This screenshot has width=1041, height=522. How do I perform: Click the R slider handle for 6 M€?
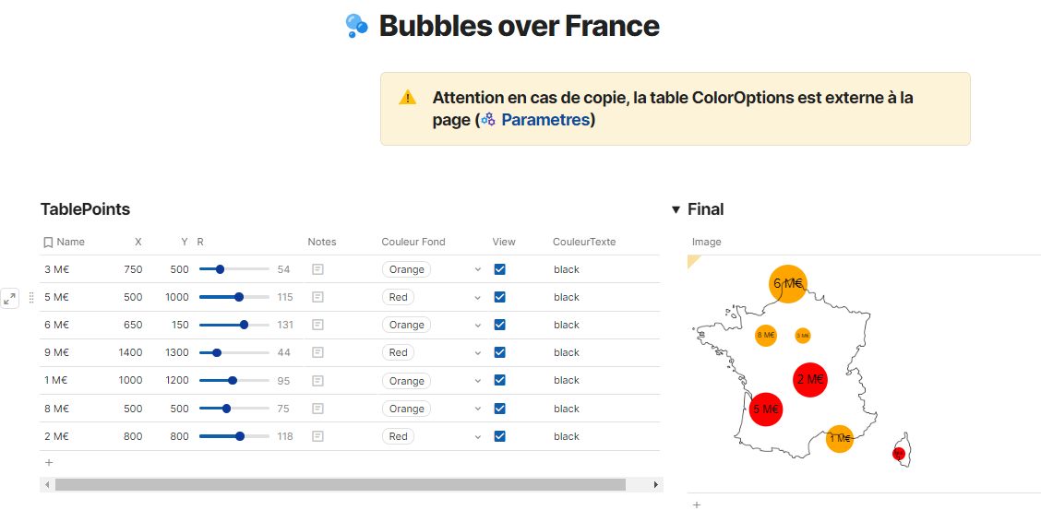244,325
